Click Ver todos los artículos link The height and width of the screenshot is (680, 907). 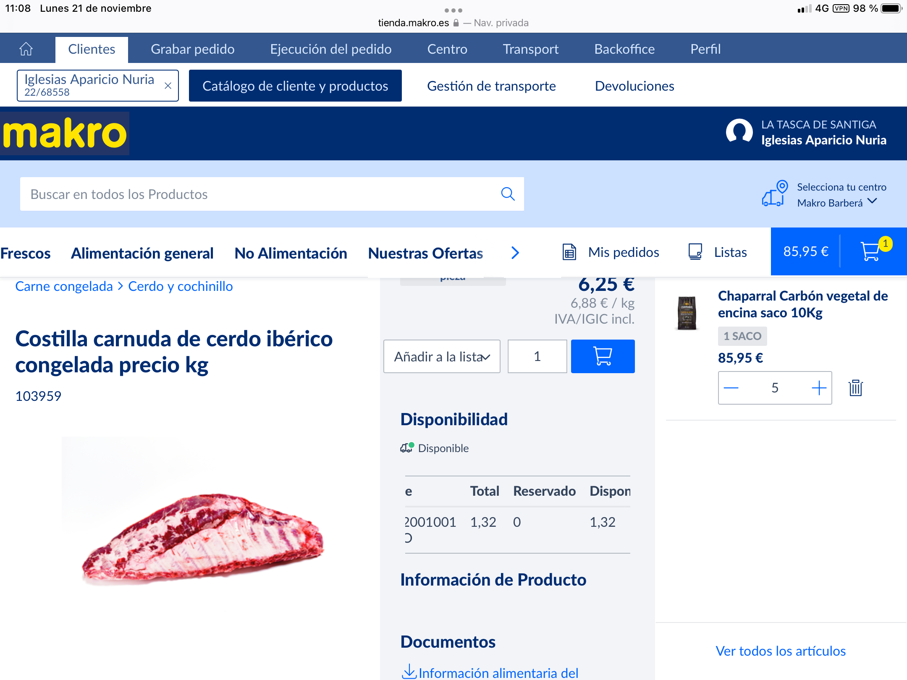[x=781, y=651]
